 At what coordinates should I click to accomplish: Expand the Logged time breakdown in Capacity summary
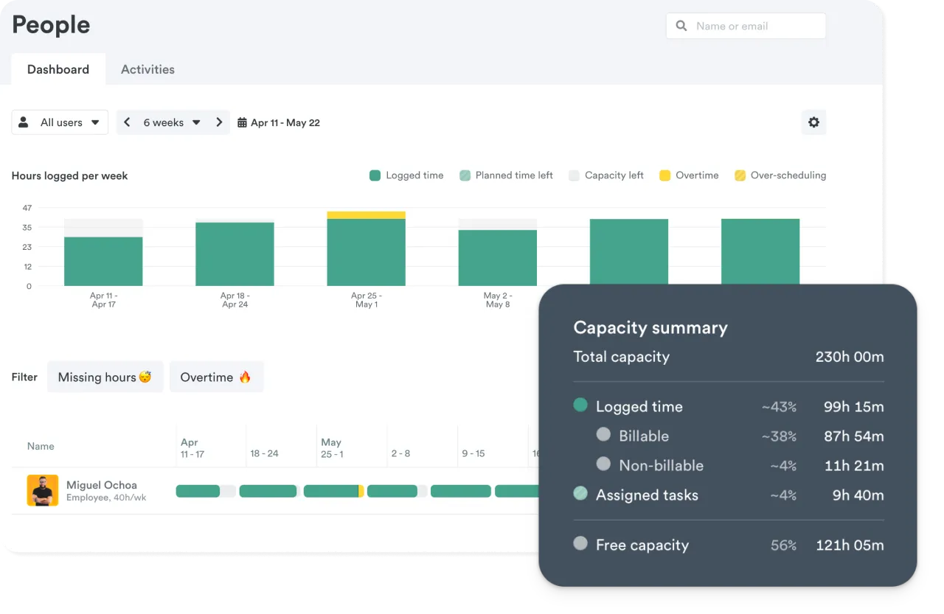pyautogui.click(x=639, y=406)
